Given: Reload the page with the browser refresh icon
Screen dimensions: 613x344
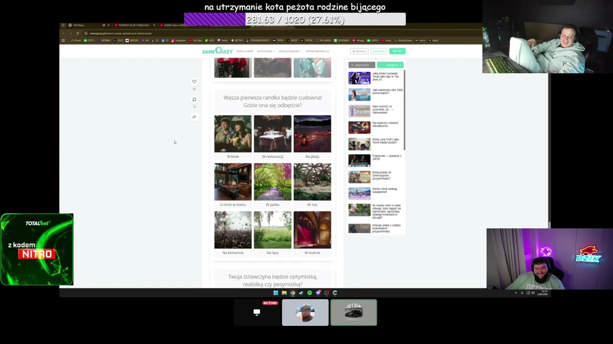Looking at the screenshot, I should tap(78, 33).
